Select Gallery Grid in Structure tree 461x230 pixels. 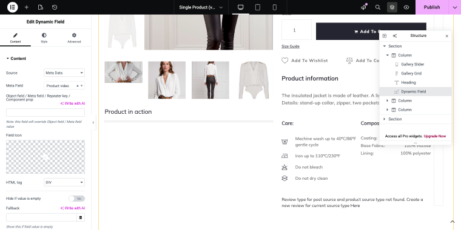411,73
